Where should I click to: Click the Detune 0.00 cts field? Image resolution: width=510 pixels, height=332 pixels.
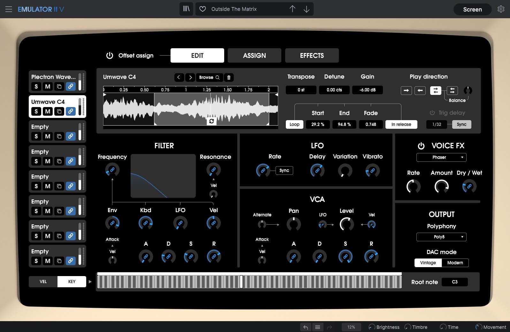click(x=334, y=90)
